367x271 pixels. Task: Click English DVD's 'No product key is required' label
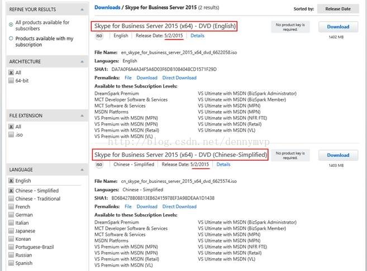coord(290,27)
